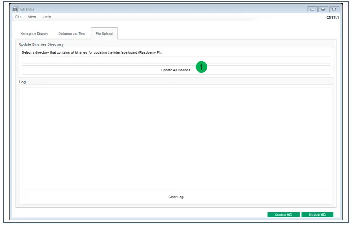
Task: Switch to the Histogram Display tab
Action: tap(34, 33)
